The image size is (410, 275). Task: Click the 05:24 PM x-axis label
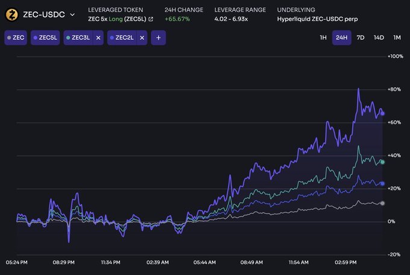coord(16,262)
